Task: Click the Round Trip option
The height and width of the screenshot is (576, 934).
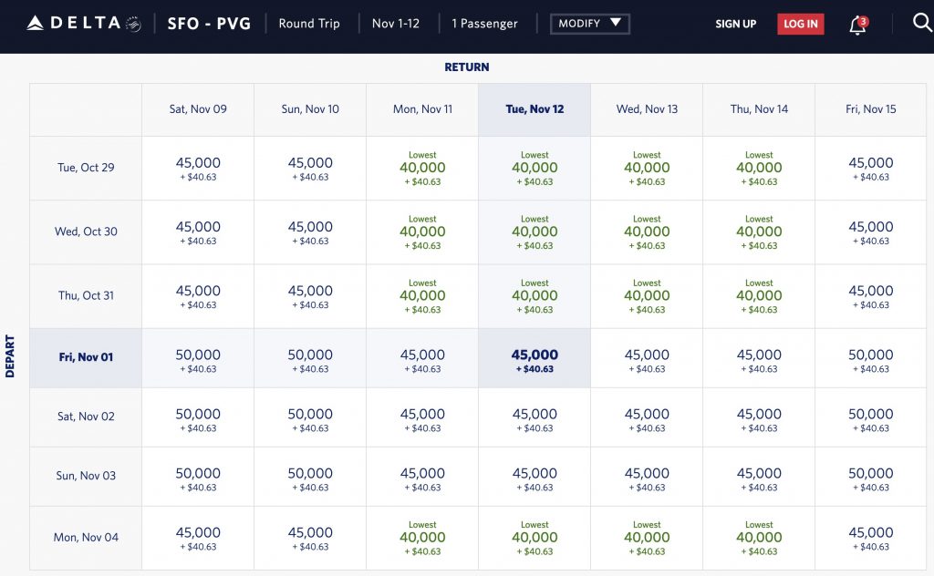Action: point(309,24)
